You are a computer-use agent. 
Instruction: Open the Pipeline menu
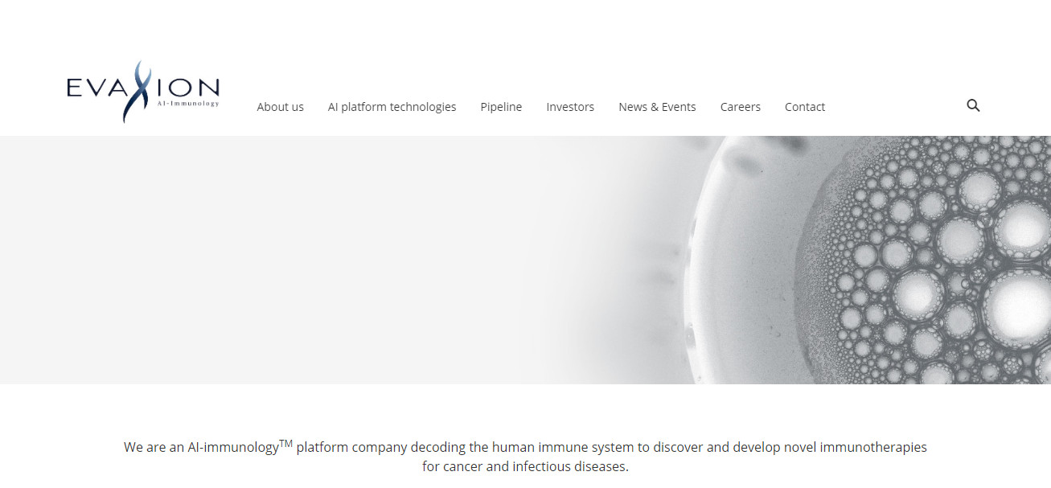[501, 106]
